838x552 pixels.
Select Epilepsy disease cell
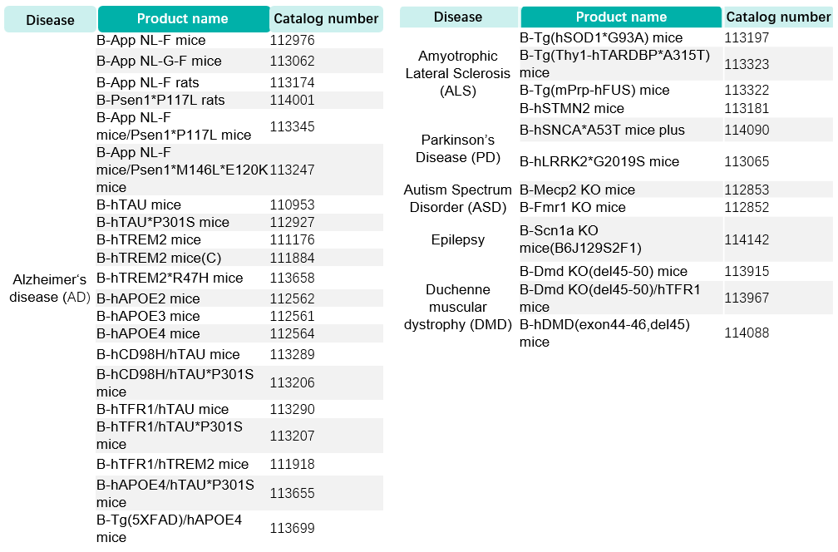458,239
